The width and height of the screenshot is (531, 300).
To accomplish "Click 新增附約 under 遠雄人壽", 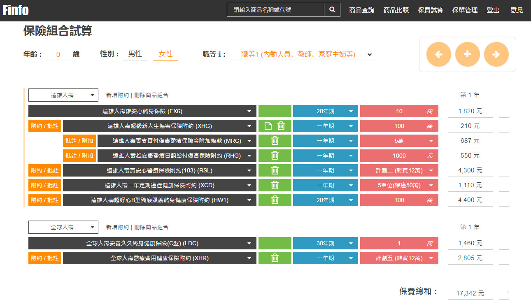I will (x=117, y=95).
